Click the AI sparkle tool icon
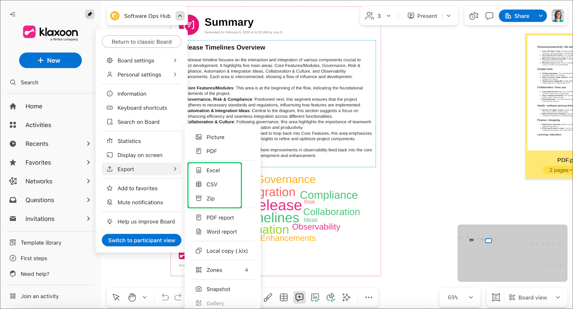573x309 pixels. [x=346, y=297]
